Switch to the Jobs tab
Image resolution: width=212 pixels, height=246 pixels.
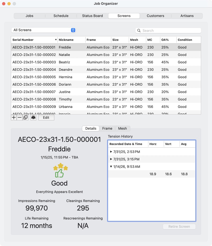click(29, 16)
